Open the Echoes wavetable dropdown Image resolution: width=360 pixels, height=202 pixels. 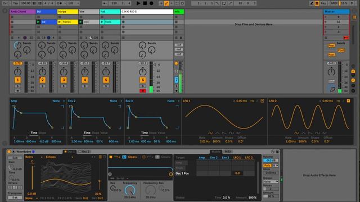pyautogui.click(x=59, y=157)
